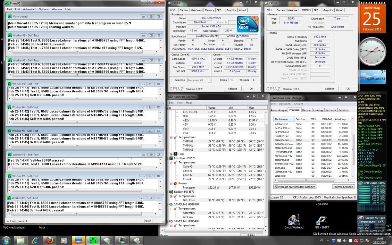Open Crysis Warhead desktop shortcut
Viewport: 392px width, 245px height.
(294, 221)
